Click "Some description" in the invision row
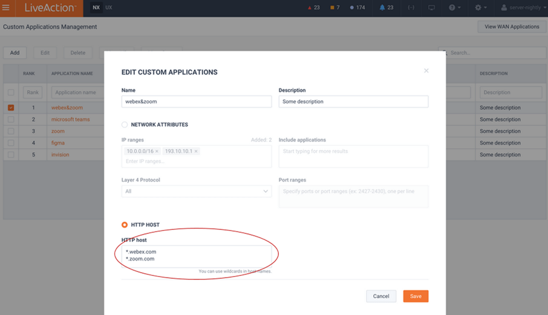 coord(500,154)
